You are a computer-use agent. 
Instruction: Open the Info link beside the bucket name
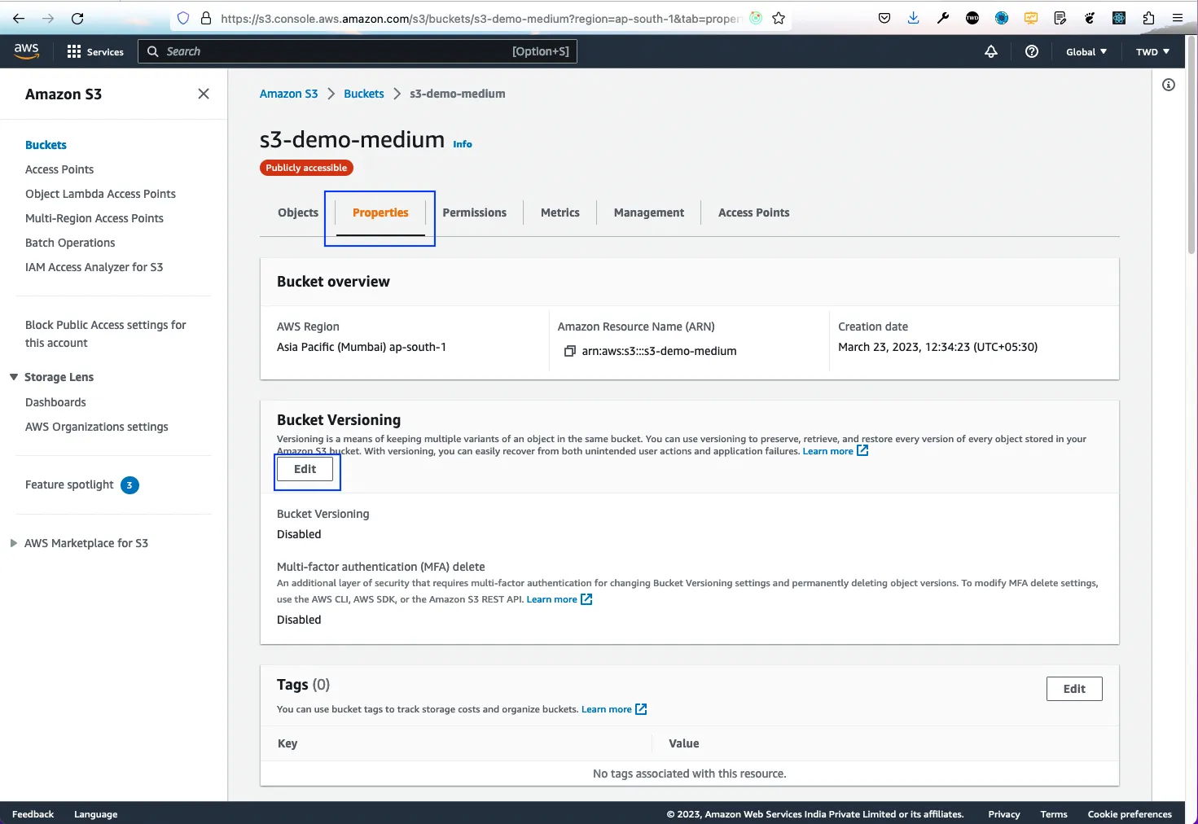coord(463,144)
